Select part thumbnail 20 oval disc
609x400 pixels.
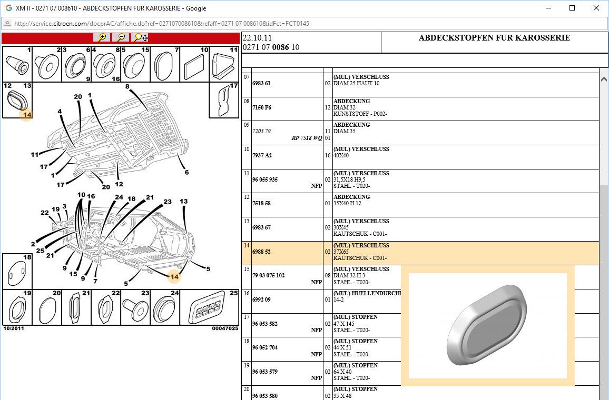pyautogui.click(x=47, y=307)
